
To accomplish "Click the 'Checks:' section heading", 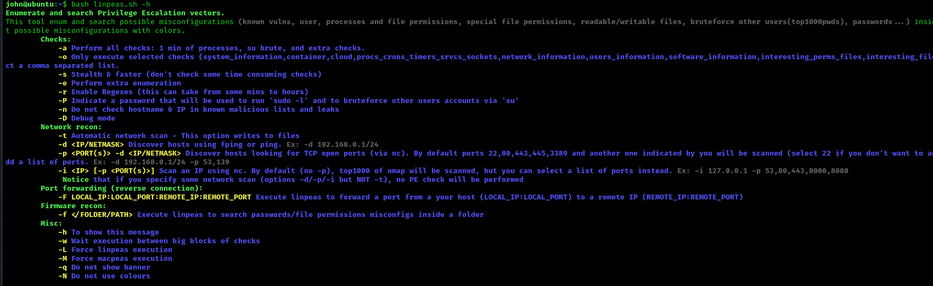I will click(55, 39).
